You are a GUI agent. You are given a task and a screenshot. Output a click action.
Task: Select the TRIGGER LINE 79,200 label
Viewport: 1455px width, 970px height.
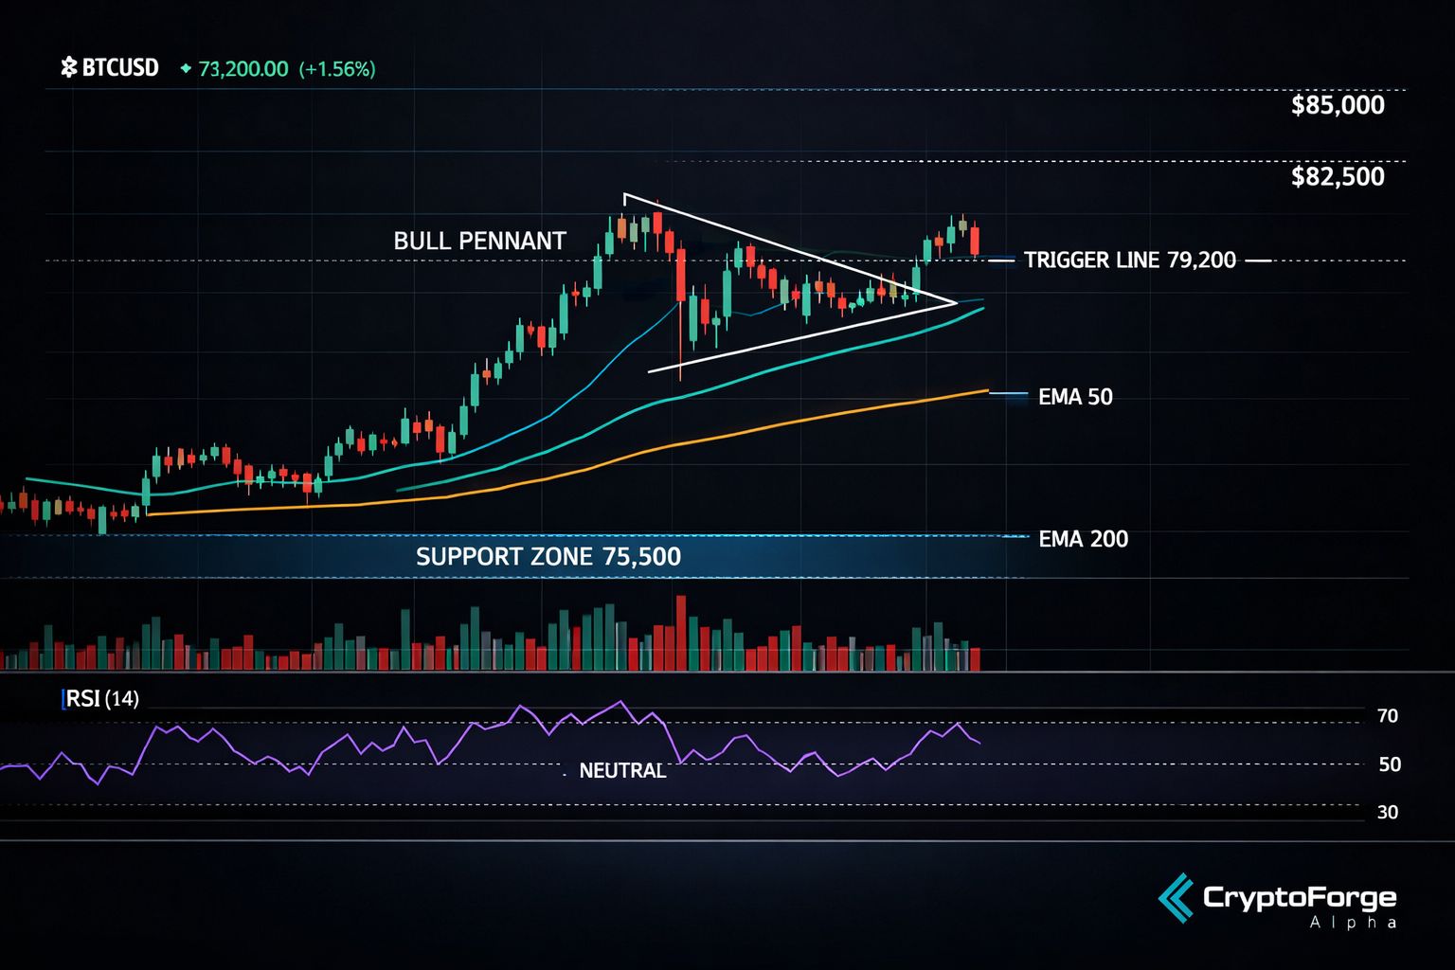(1130, 260)
